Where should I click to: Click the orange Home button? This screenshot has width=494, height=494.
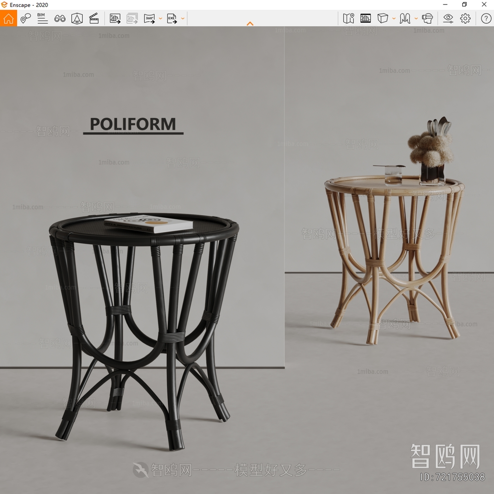click(8, 18)
